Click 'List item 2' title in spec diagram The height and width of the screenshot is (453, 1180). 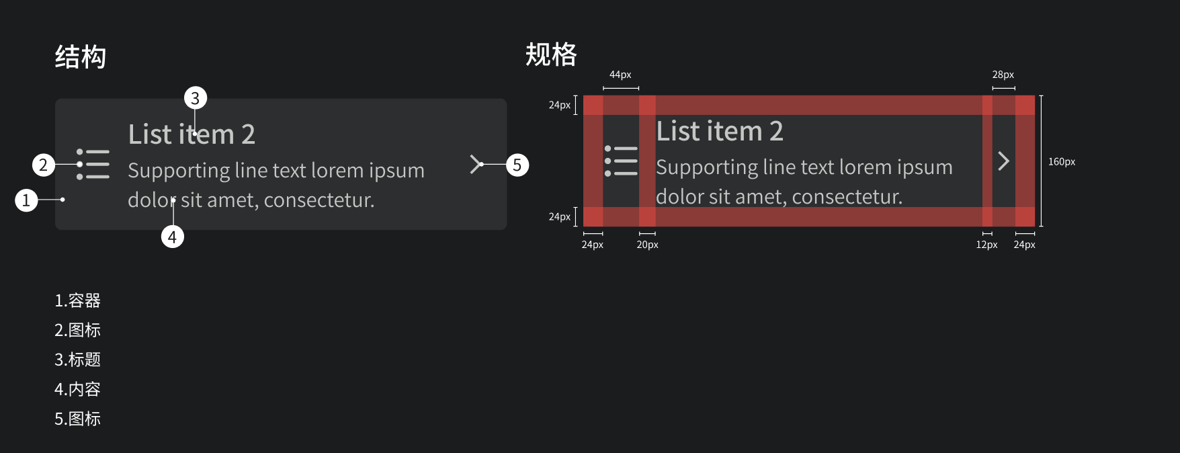coord(720,131)
